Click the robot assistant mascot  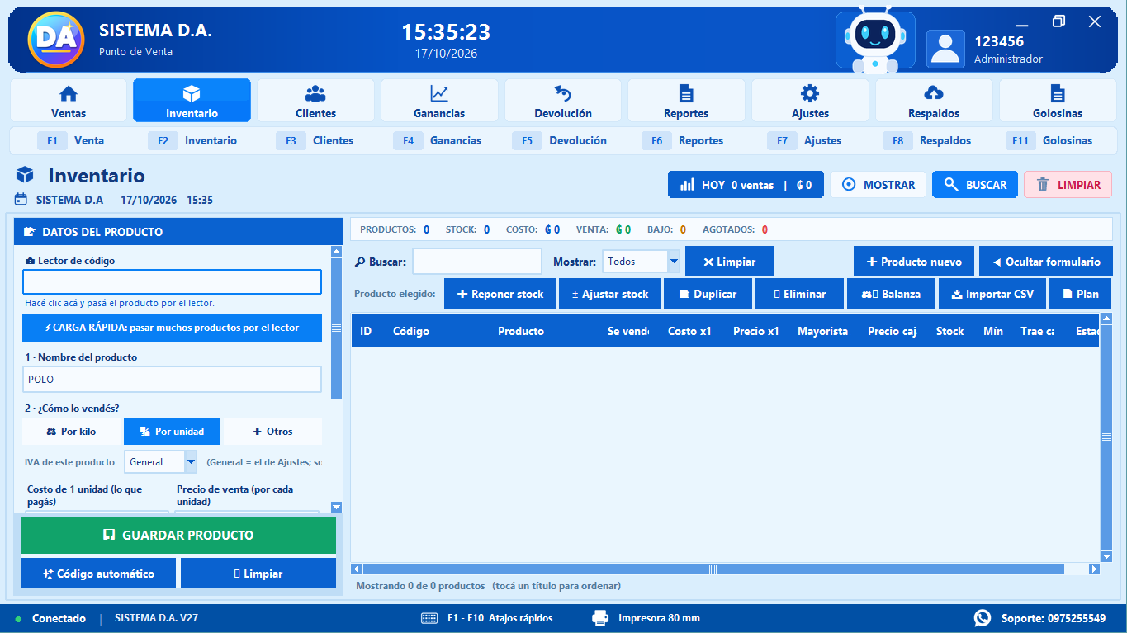[875, 40]
